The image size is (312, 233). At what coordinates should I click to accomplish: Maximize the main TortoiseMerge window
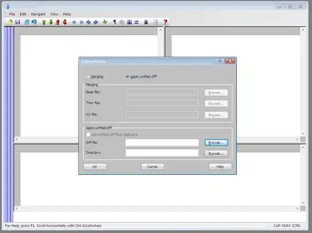pos(290,6)
